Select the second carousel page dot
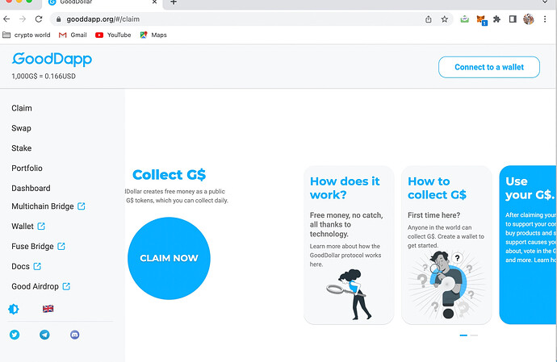557x362 pixels. [474, 335]
